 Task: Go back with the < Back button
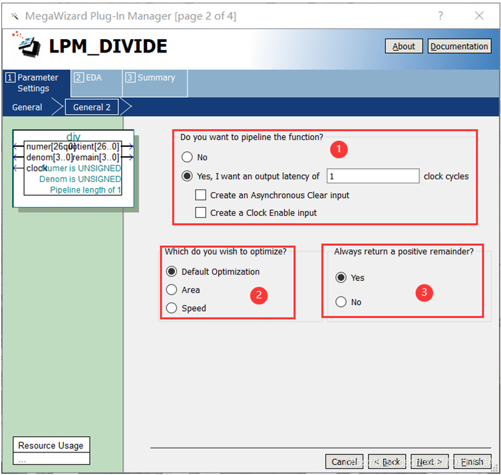pyautogui.click(x=387, y=462)
